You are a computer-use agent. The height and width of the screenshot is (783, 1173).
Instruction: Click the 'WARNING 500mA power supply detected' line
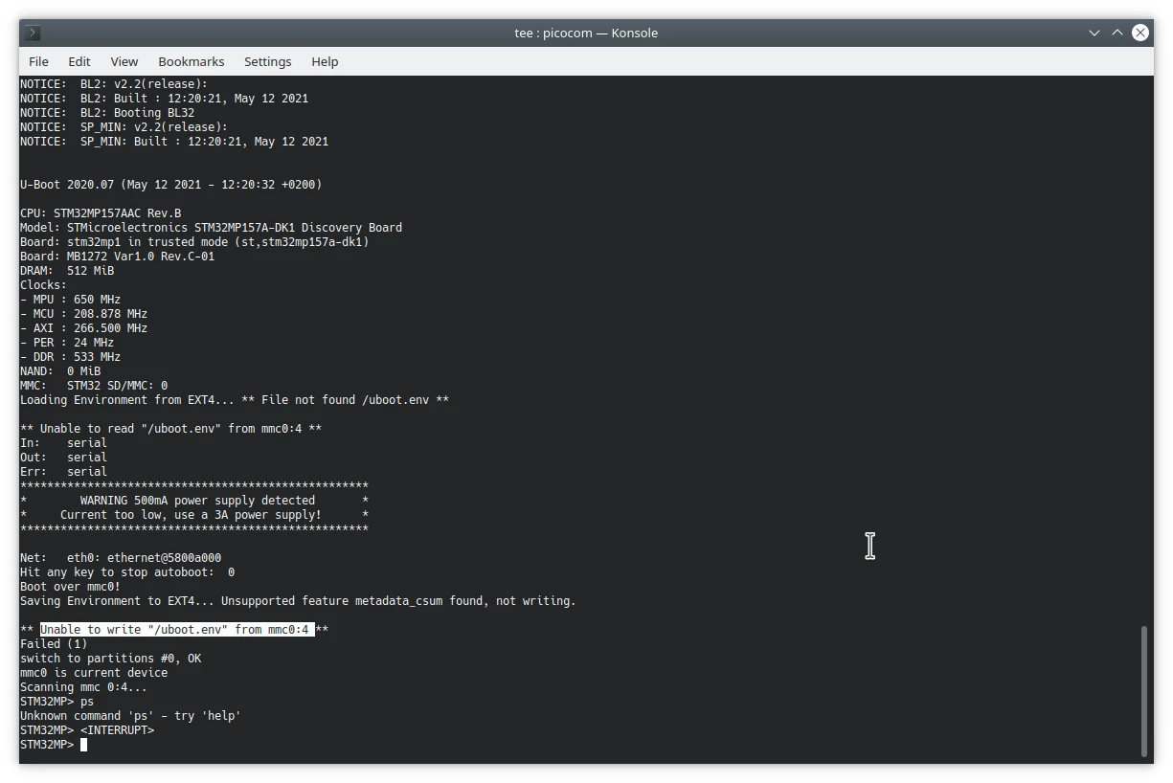tap(194, 501)
